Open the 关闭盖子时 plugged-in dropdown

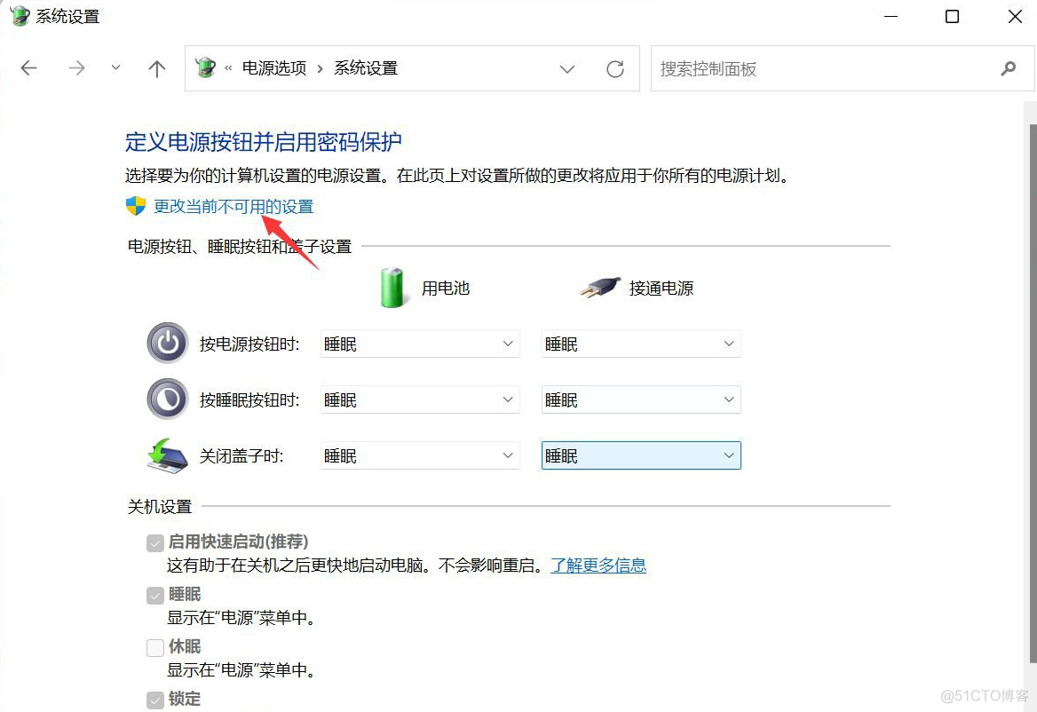640,455
